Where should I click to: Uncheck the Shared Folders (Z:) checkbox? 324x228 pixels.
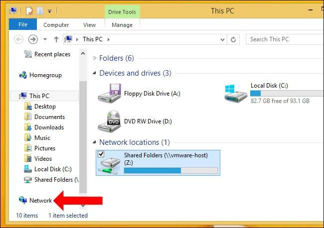pos(101,154)
